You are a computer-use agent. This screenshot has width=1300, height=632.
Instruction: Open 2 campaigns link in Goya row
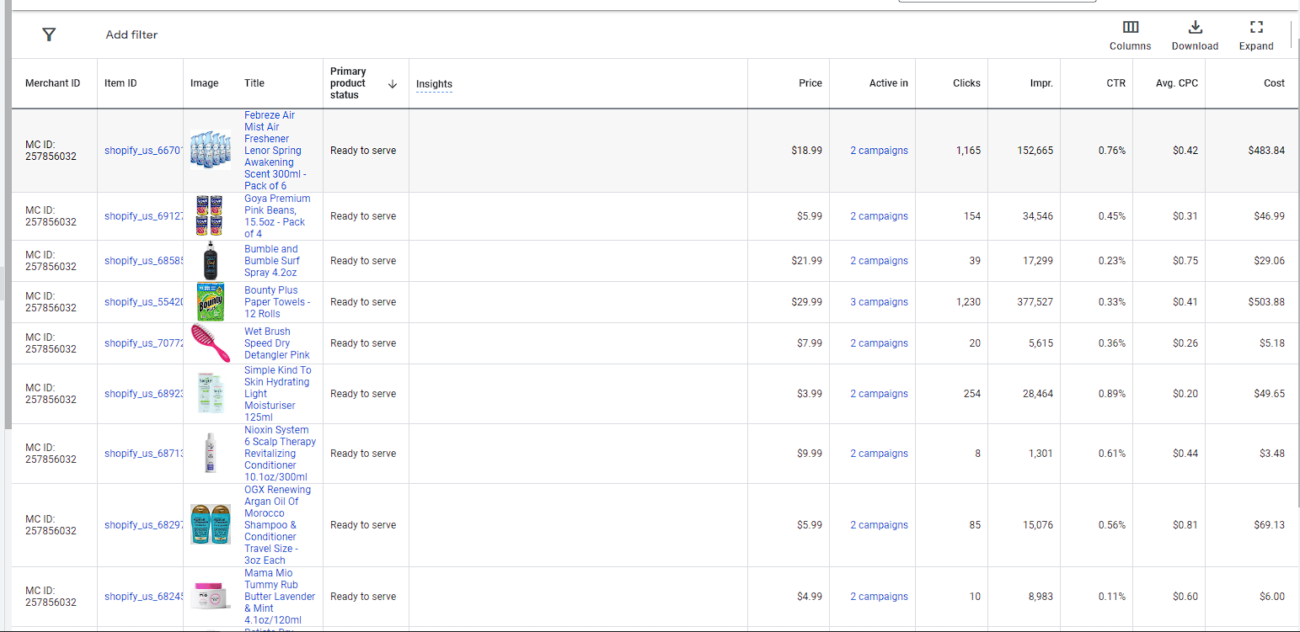coord(879,216)
